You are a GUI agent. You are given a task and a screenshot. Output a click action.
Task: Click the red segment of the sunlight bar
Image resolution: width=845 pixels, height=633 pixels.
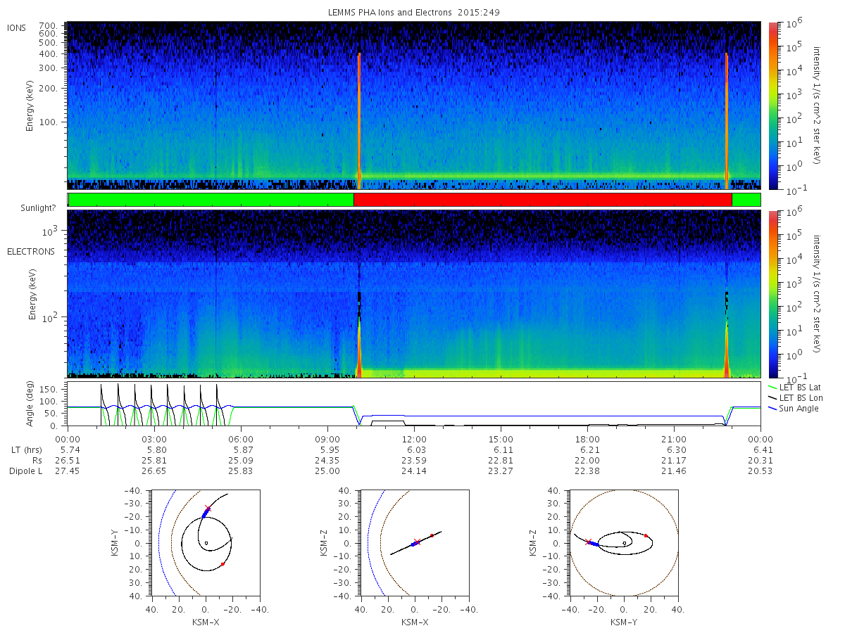[x=543, y=200]
